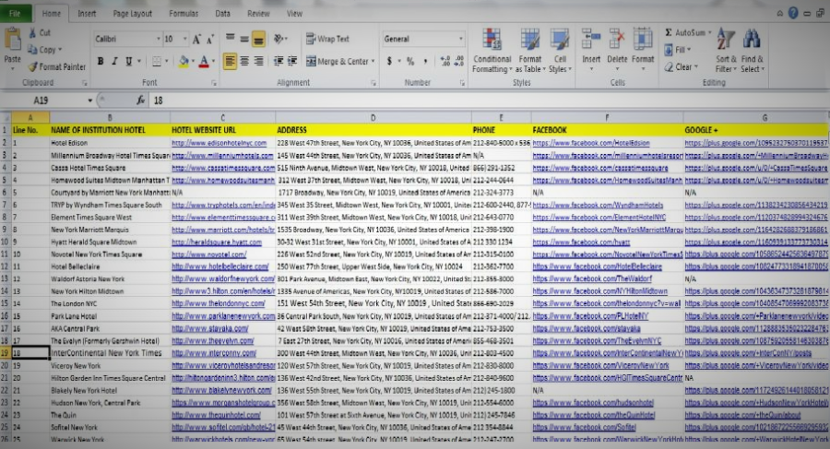Click AutoSum
The image size is (830, 449).
coord(687,33)
